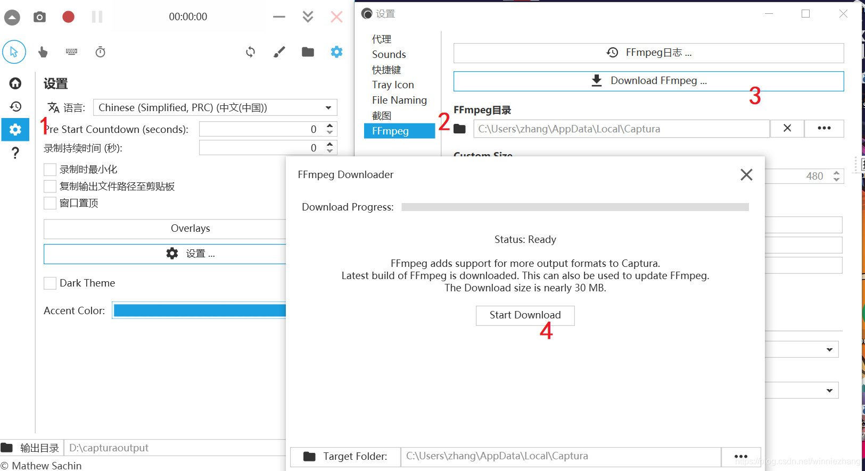Screen dimensions: 865x471
Task: Toggle the keystrokes keyboard icon
Action: 71,52
